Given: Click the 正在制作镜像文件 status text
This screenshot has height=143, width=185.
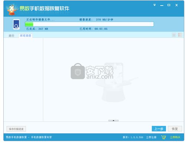Looking at the screenshot, I should coord(40,20).
